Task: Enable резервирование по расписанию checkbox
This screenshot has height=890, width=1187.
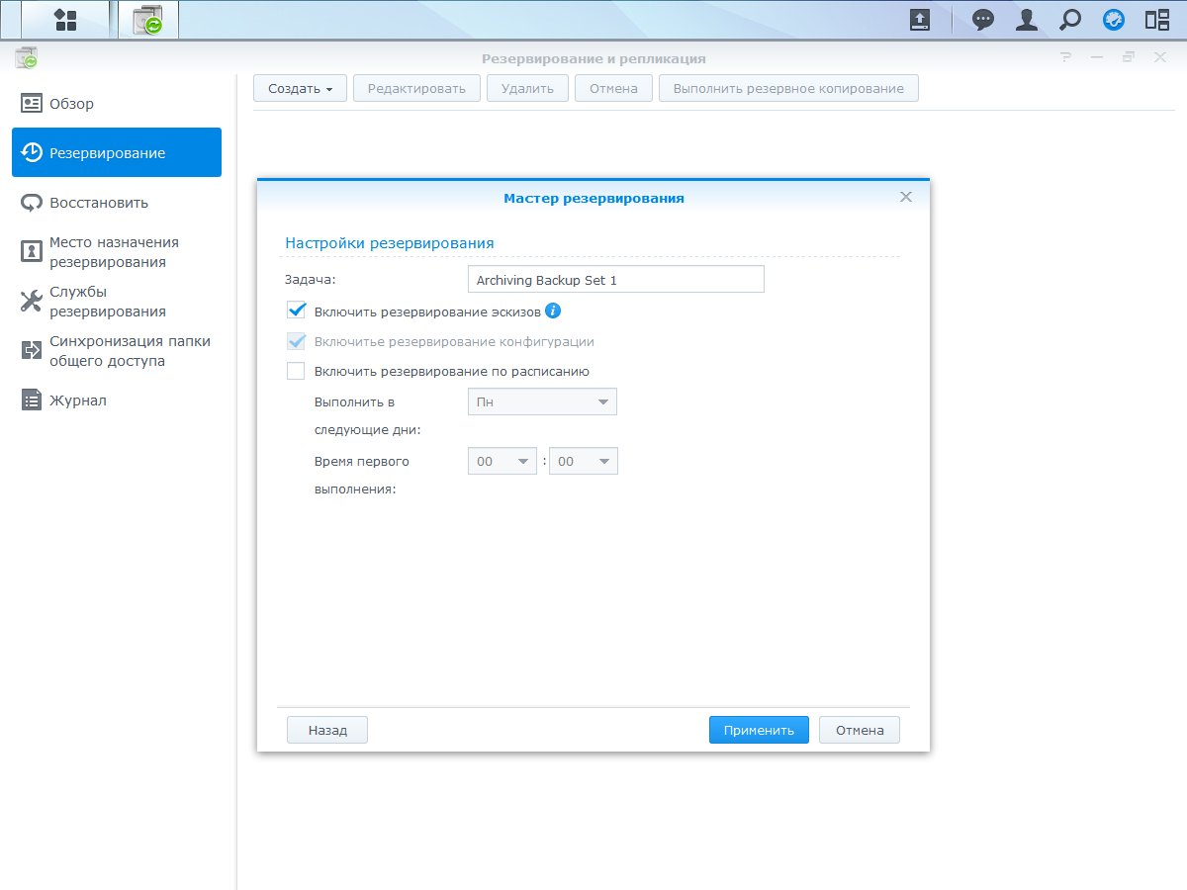Action: pyautogui.click(x=296, y=372)
